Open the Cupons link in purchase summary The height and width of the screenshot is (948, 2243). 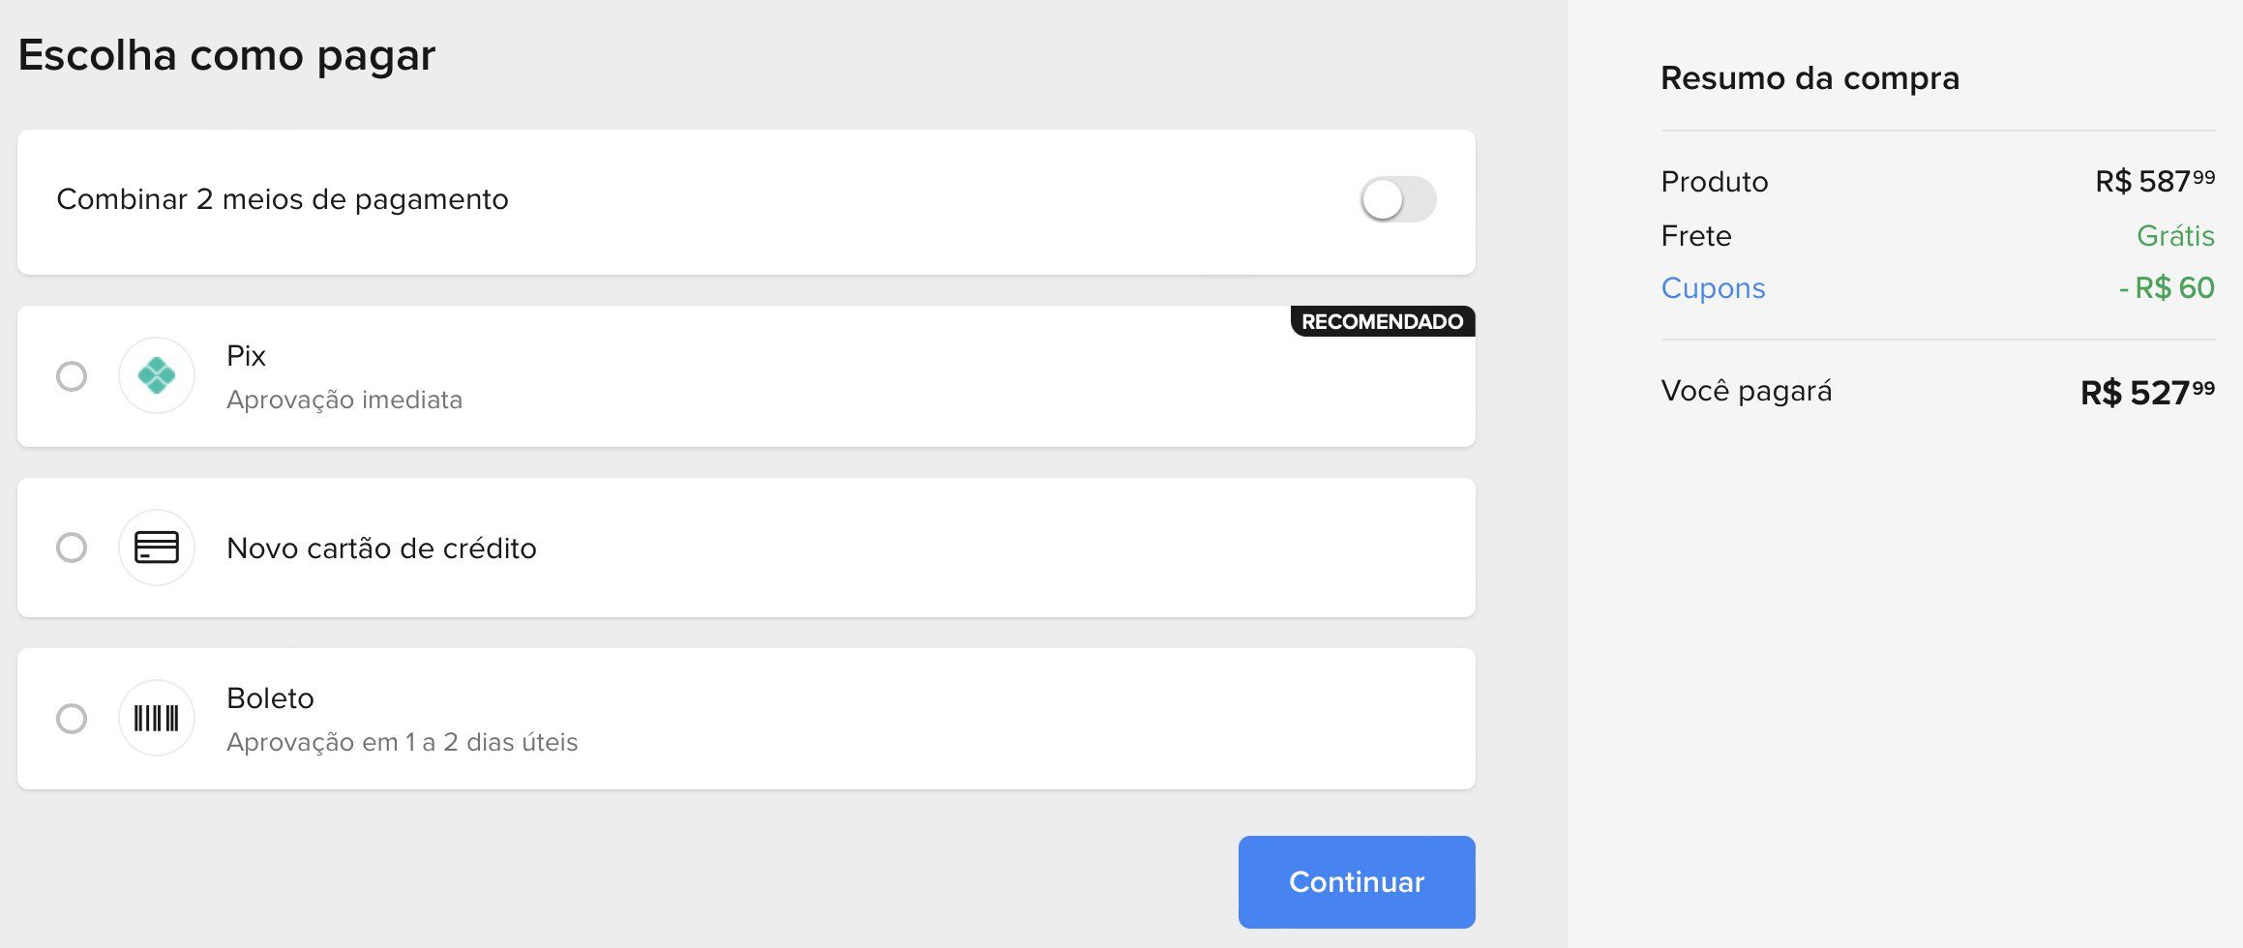(x=1713, y=288)
